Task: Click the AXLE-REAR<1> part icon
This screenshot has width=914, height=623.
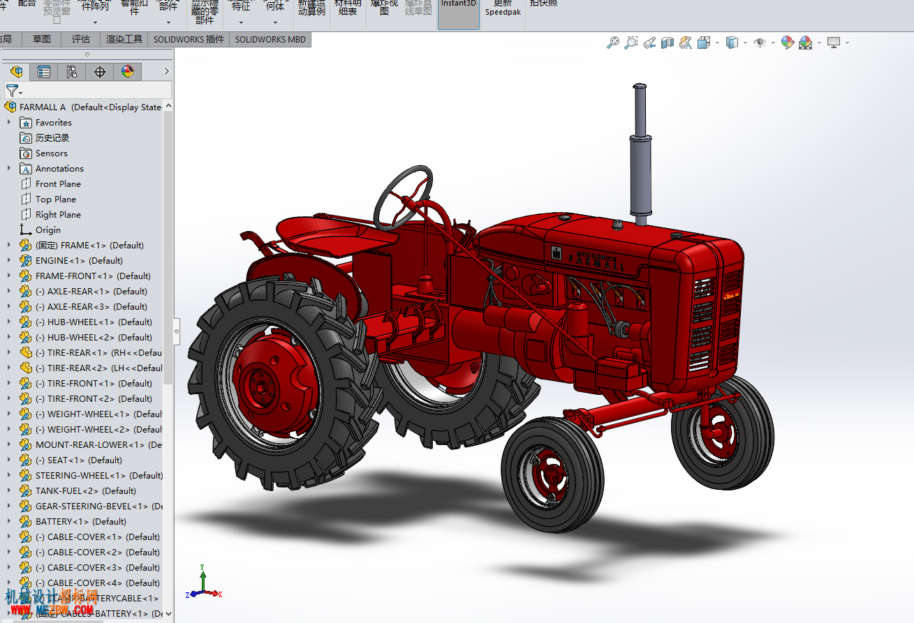Action: coord(26,291)
